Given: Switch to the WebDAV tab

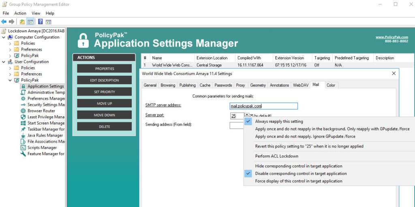Looking at the screenshot, I should 300,85.
